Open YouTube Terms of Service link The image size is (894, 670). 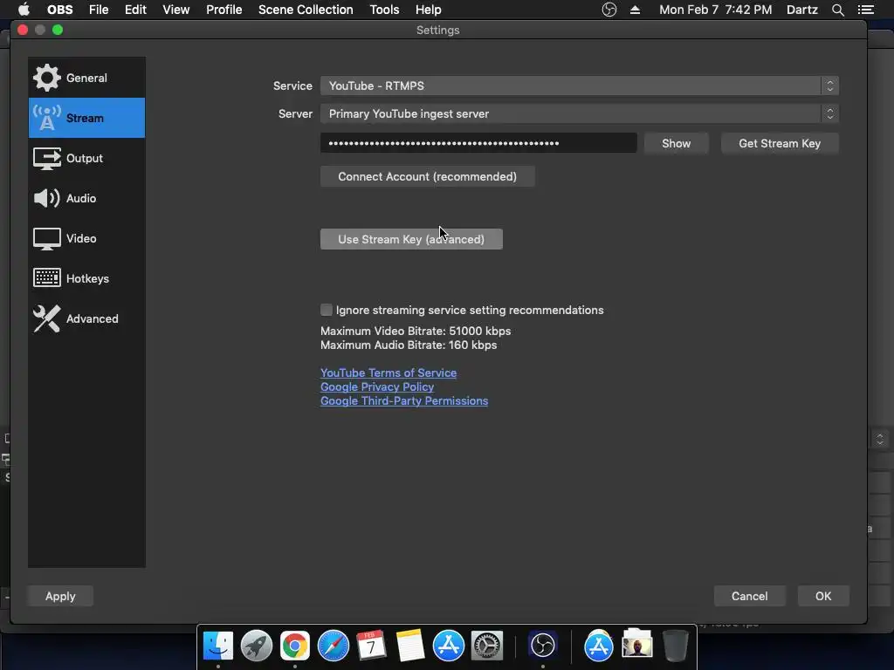pyautogui.click(x=389, y=373)
